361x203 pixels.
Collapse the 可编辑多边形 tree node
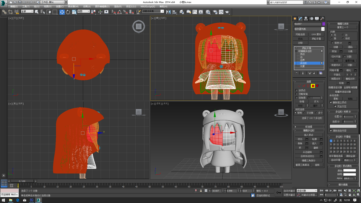[x=296, y=51]
